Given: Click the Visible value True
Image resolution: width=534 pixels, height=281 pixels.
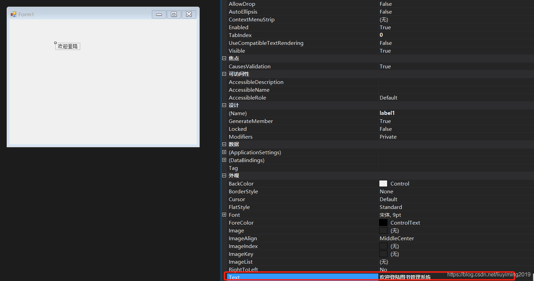Looking at the screenshot, I should point(385,51).
